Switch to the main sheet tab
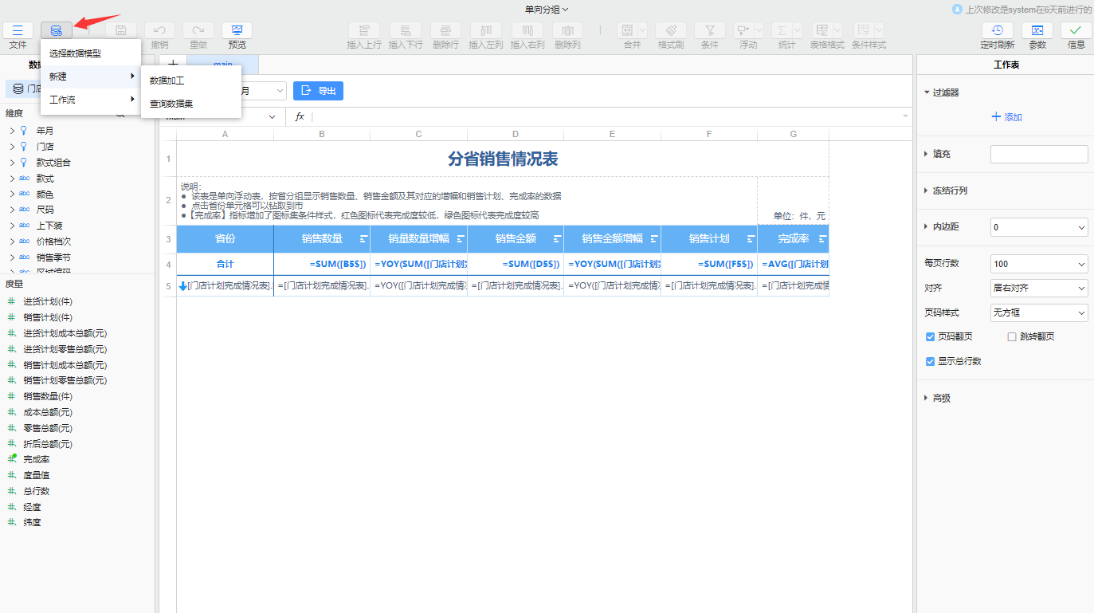The width and height of the screenshot is (1094, 613). [x=222, y=65]
